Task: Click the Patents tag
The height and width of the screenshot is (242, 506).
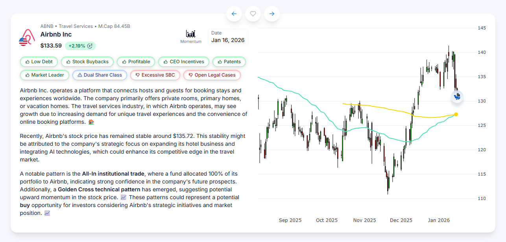Action: coord(229,62)
